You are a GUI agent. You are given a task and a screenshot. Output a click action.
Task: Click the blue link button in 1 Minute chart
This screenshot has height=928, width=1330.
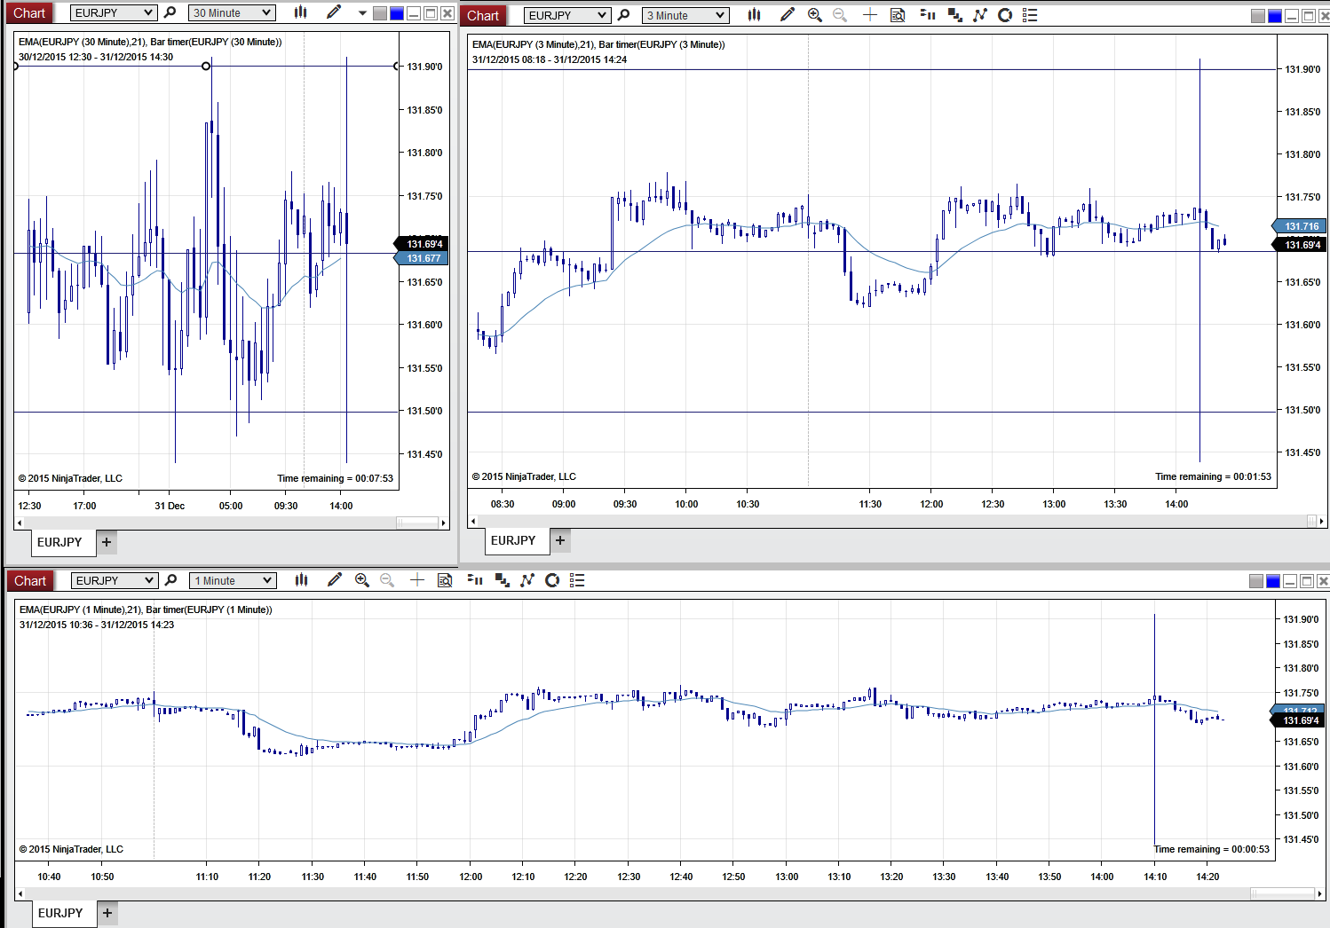pos(1273,581)
